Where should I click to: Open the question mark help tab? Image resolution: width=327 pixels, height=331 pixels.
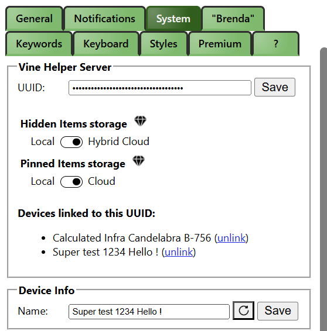pos(276,44)
